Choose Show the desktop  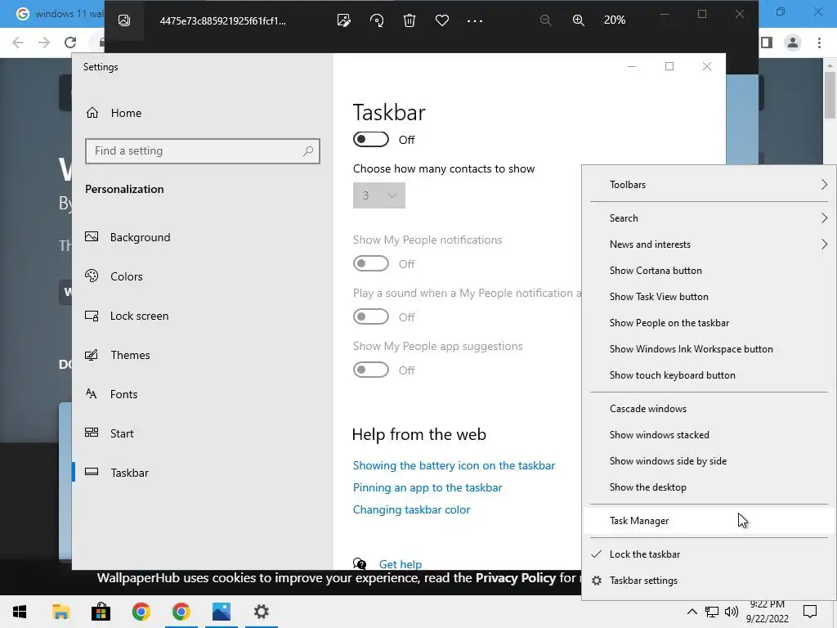(709, 487)
